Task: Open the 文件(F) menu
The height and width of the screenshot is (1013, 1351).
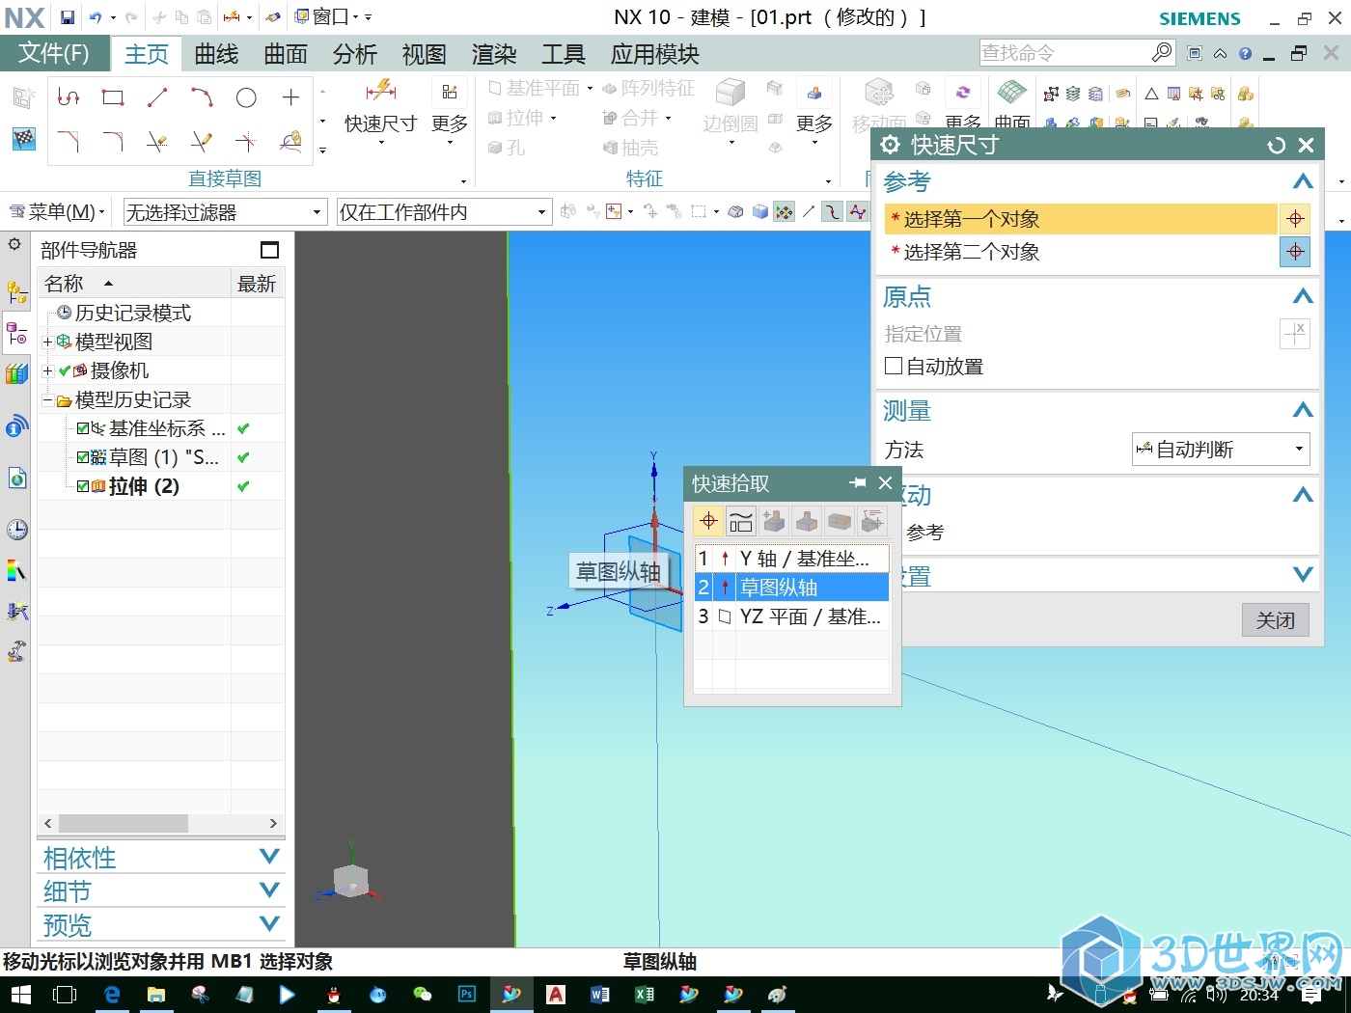Action: click(x=54, y=53)
